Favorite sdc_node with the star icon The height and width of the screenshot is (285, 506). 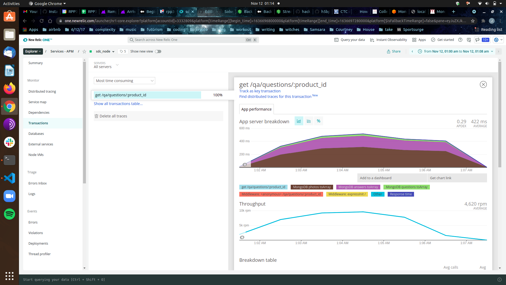point(84,51)
